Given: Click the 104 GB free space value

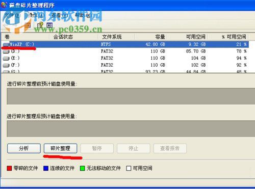Looking at the screenshot, I should pos(198,58).
